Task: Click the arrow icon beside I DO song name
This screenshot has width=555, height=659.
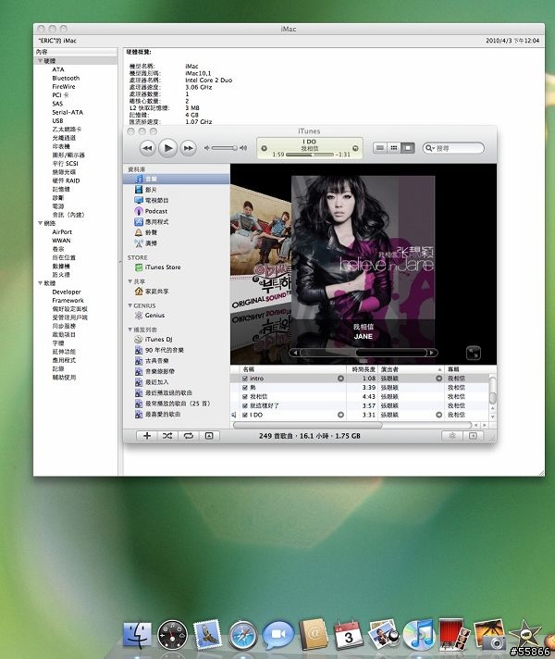Action: tap(340, 415)
